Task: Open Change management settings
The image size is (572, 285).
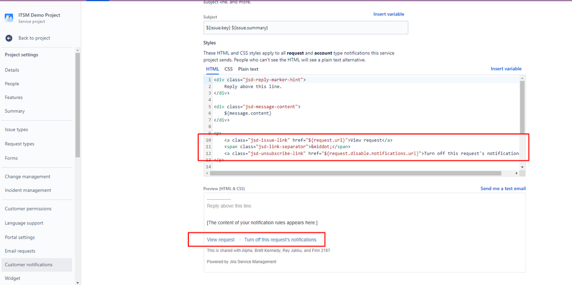Action: [x=27, y=177]
